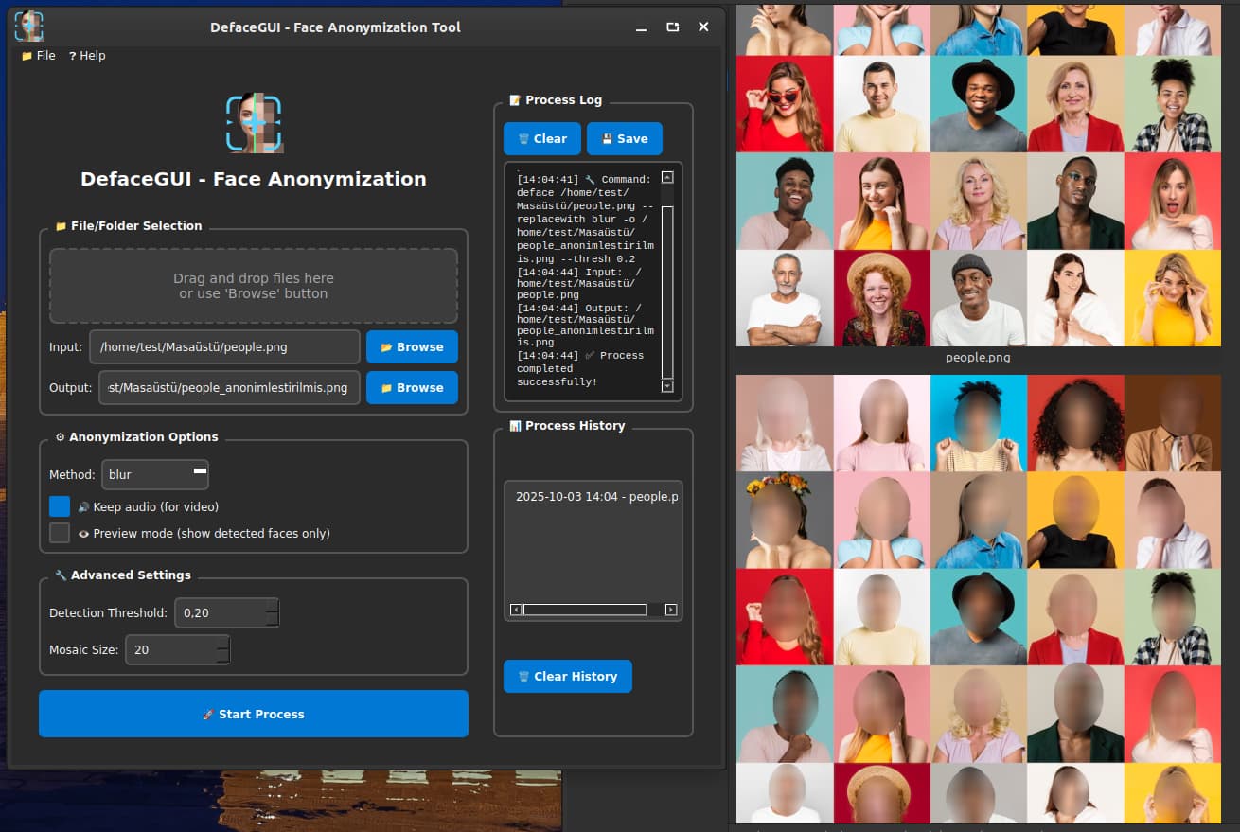Increase Detection Threshold with the up arrow
The image size is (1240, 832).
(x=273, y=606)
